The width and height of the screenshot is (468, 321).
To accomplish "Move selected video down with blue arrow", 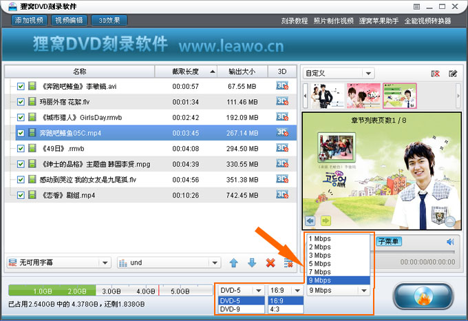I will [252, 263].
